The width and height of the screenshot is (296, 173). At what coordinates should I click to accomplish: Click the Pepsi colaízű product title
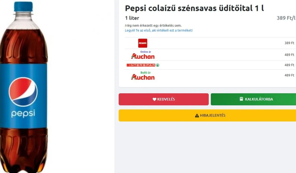pos(194,8)
